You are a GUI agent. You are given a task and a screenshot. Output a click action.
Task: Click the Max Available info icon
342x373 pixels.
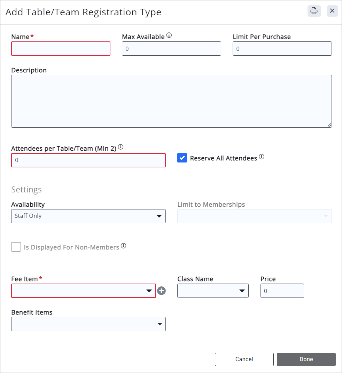click(169, 35)
